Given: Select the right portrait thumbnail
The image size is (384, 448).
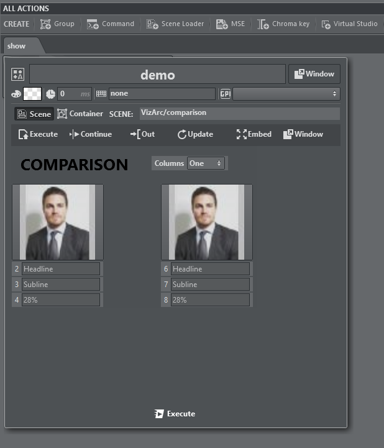Looking at the screenshot, I should pyautogui.click(x=206, y=222).
